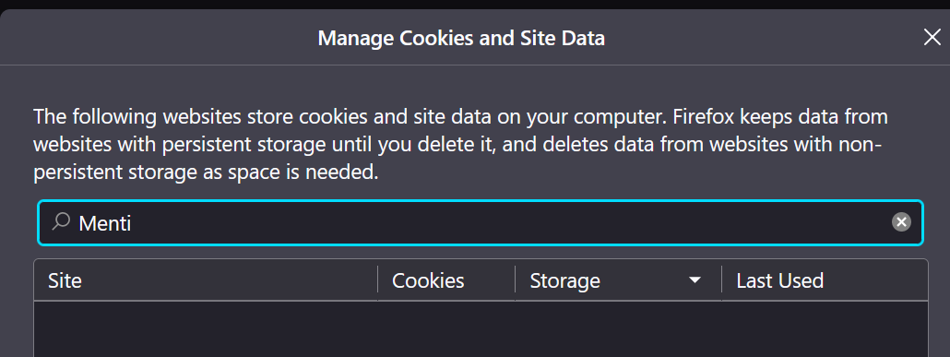
Task: Click the dark overlay above the dialog
Action: 475,5
